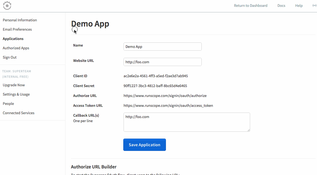Open Email Preferences section
This screenshot has height=175, width=317.
coord(17,29)
